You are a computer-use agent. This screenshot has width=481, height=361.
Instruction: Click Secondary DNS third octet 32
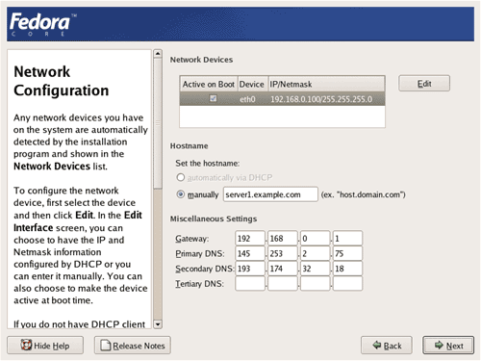pyautogui.click(x=315, y=269)
